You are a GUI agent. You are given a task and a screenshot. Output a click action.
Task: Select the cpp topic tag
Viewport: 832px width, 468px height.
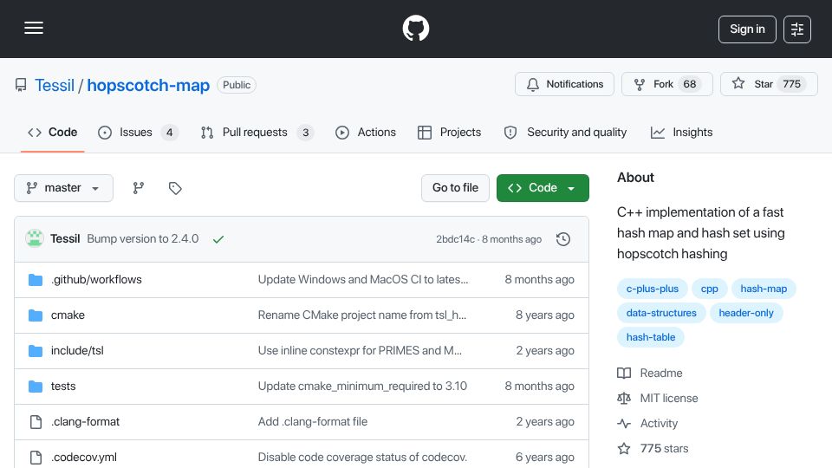pyautogui.click(x=710, y=289)
